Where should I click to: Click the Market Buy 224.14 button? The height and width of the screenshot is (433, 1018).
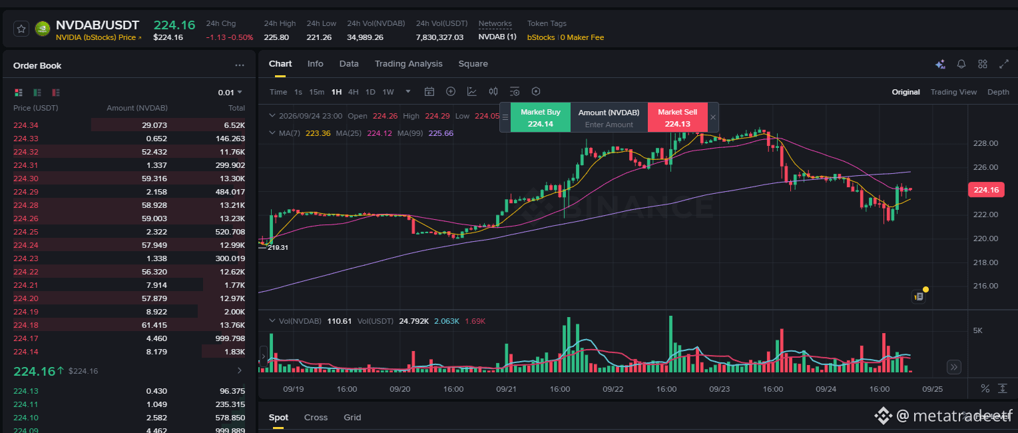pyautogui.click(x=541, y=117)
